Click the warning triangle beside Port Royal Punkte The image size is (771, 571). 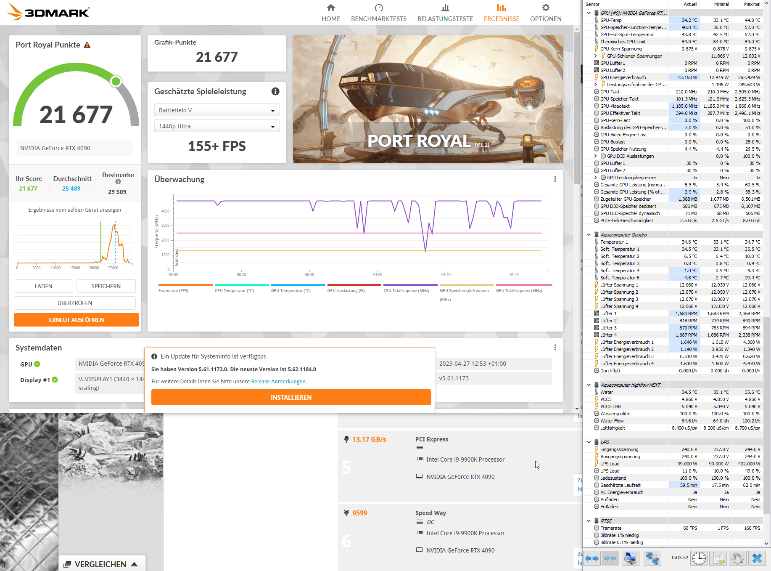point(87,45)
